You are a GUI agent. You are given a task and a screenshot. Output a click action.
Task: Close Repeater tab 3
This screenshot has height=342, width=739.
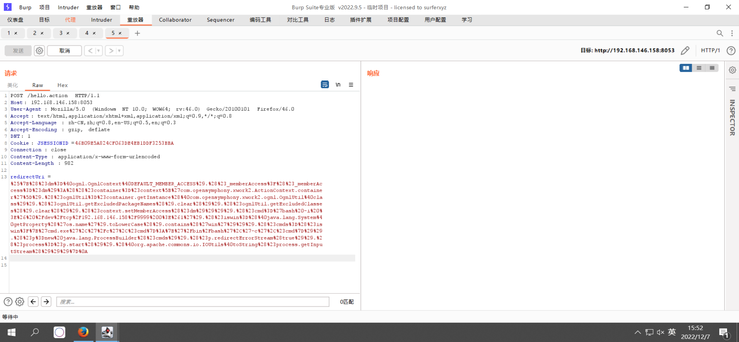pyautogui.click(x=68, y=33)
